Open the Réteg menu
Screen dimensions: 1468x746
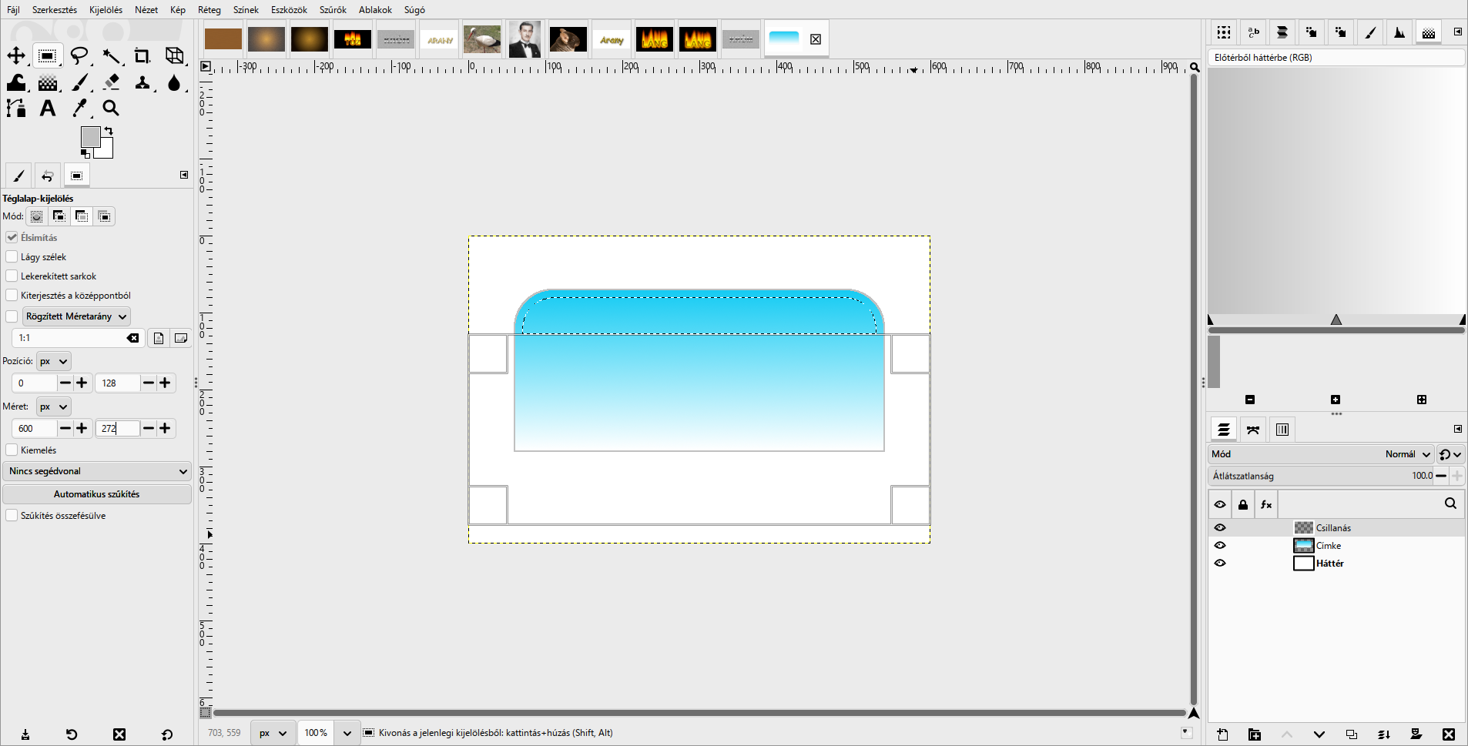(x=209, y=10)
